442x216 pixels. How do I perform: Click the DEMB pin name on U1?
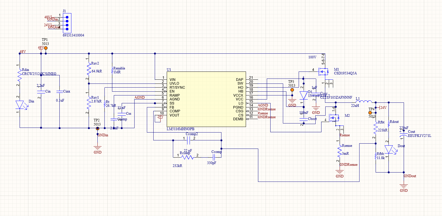(x=238, y=119)
